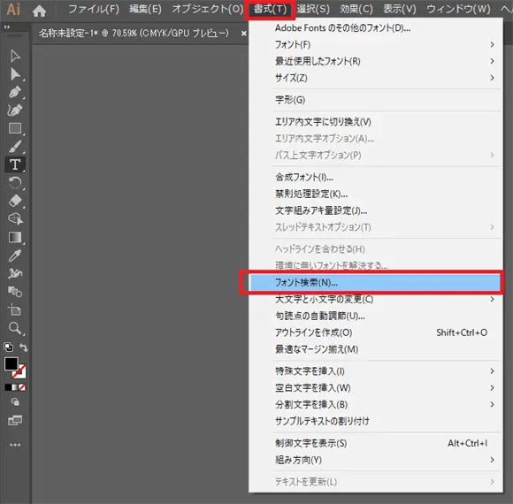Viewport: 513px width, 504px height.
Task: Select the Eraser tool
Action: point(15,201)
